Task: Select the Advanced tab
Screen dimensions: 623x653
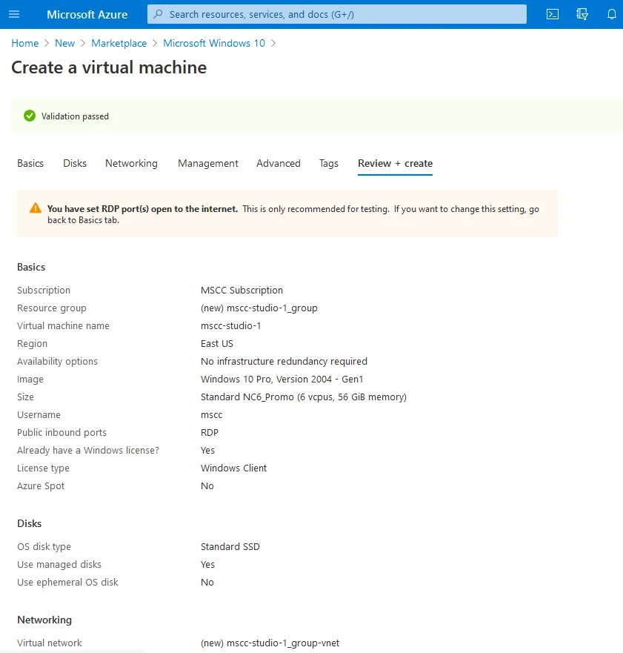Action: click(x=279, y=163)
